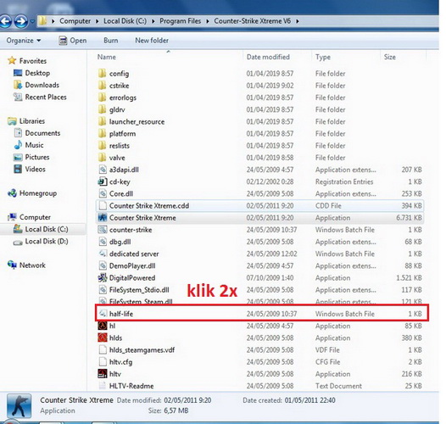The width and height of the screenshot is (446, 424).
Task: Select the config folder icon
Action: (x=102, y=74)
